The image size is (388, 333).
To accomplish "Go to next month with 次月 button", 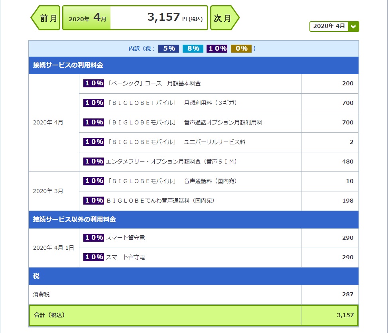I will 225,18.
